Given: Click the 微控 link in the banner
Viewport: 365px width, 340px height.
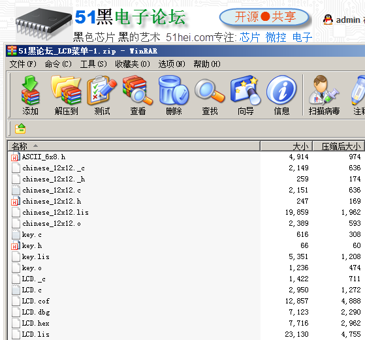Looking at the screenshot, I should tap(276, 37).
